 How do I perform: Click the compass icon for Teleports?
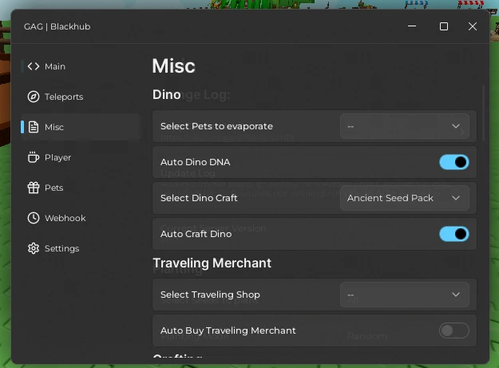tap(34, 97)
